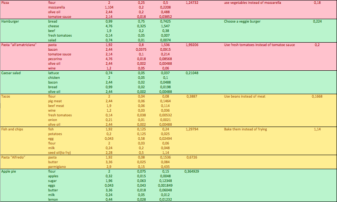This screenshot has width=337, height=202.
Task: Click the parmigiano ingredient cell
Action: [x=57, y=167]
